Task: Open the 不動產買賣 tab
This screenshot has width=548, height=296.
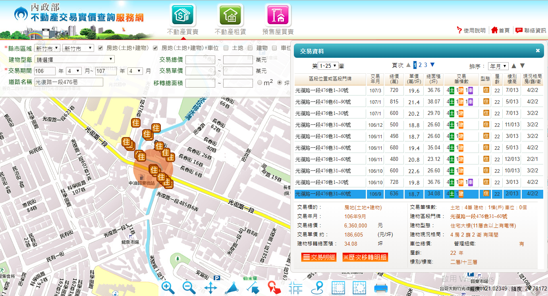Action: coord(183,15)
